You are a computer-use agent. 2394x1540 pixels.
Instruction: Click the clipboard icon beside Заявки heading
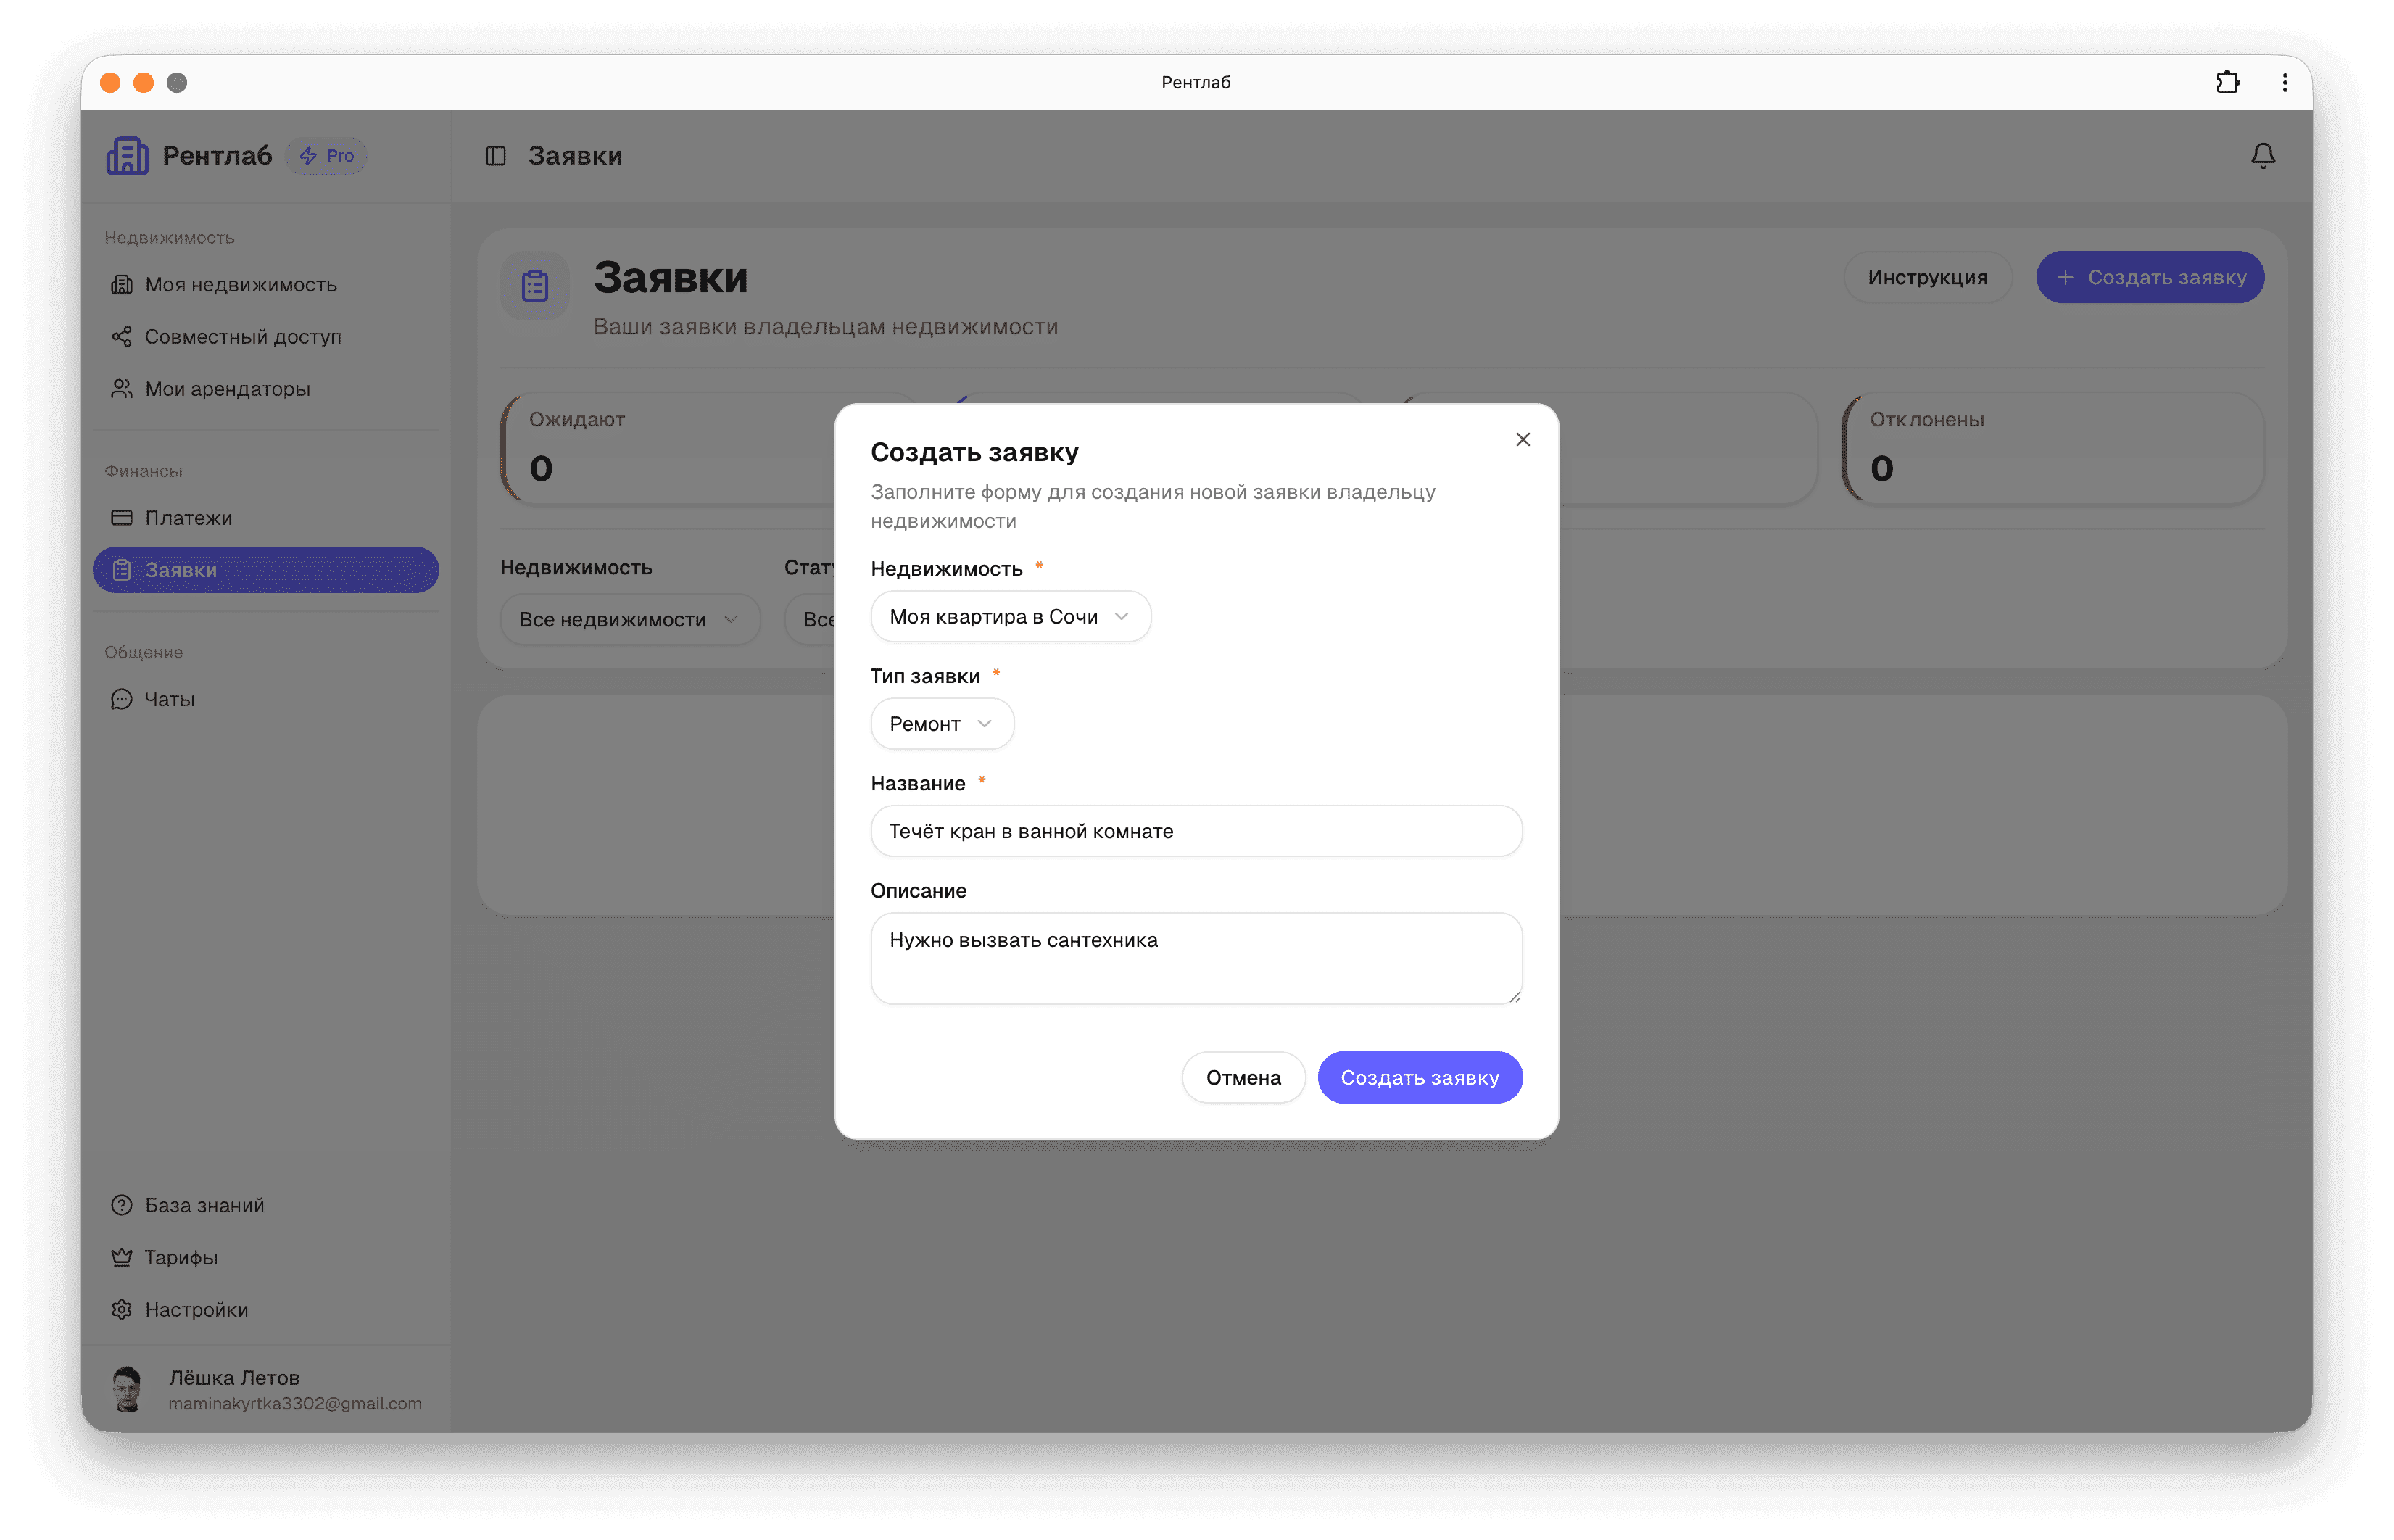tap(535, 286)
